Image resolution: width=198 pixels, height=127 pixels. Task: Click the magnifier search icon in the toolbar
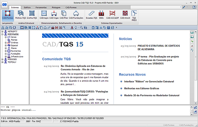point(82,28)
